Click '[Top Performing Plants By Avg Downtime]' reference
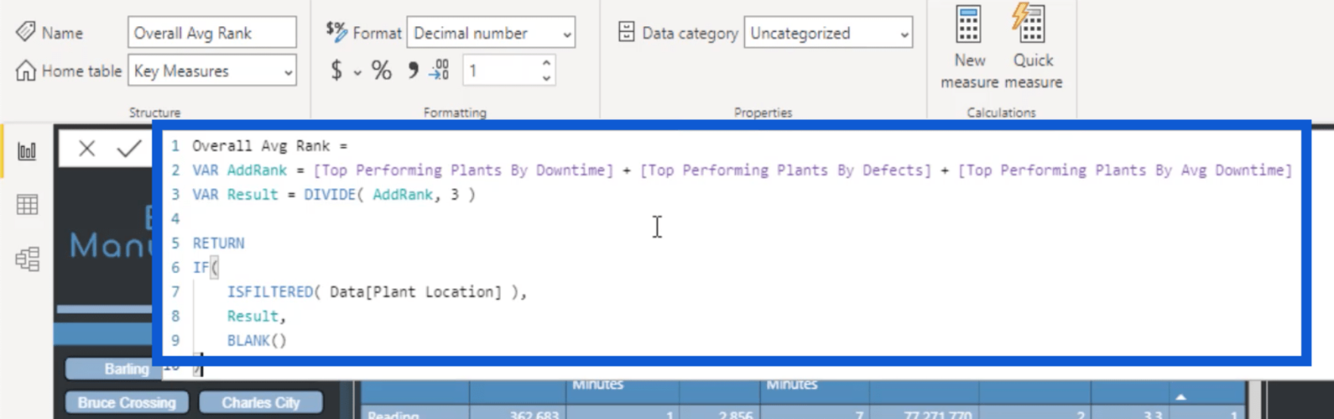 click(x=1125, y=171)
